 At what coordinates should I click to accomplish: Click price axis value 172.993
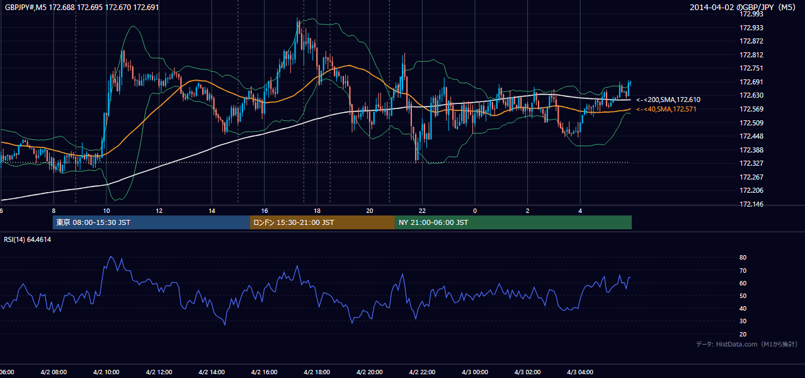pyautogui.click(x=751, y=14)
